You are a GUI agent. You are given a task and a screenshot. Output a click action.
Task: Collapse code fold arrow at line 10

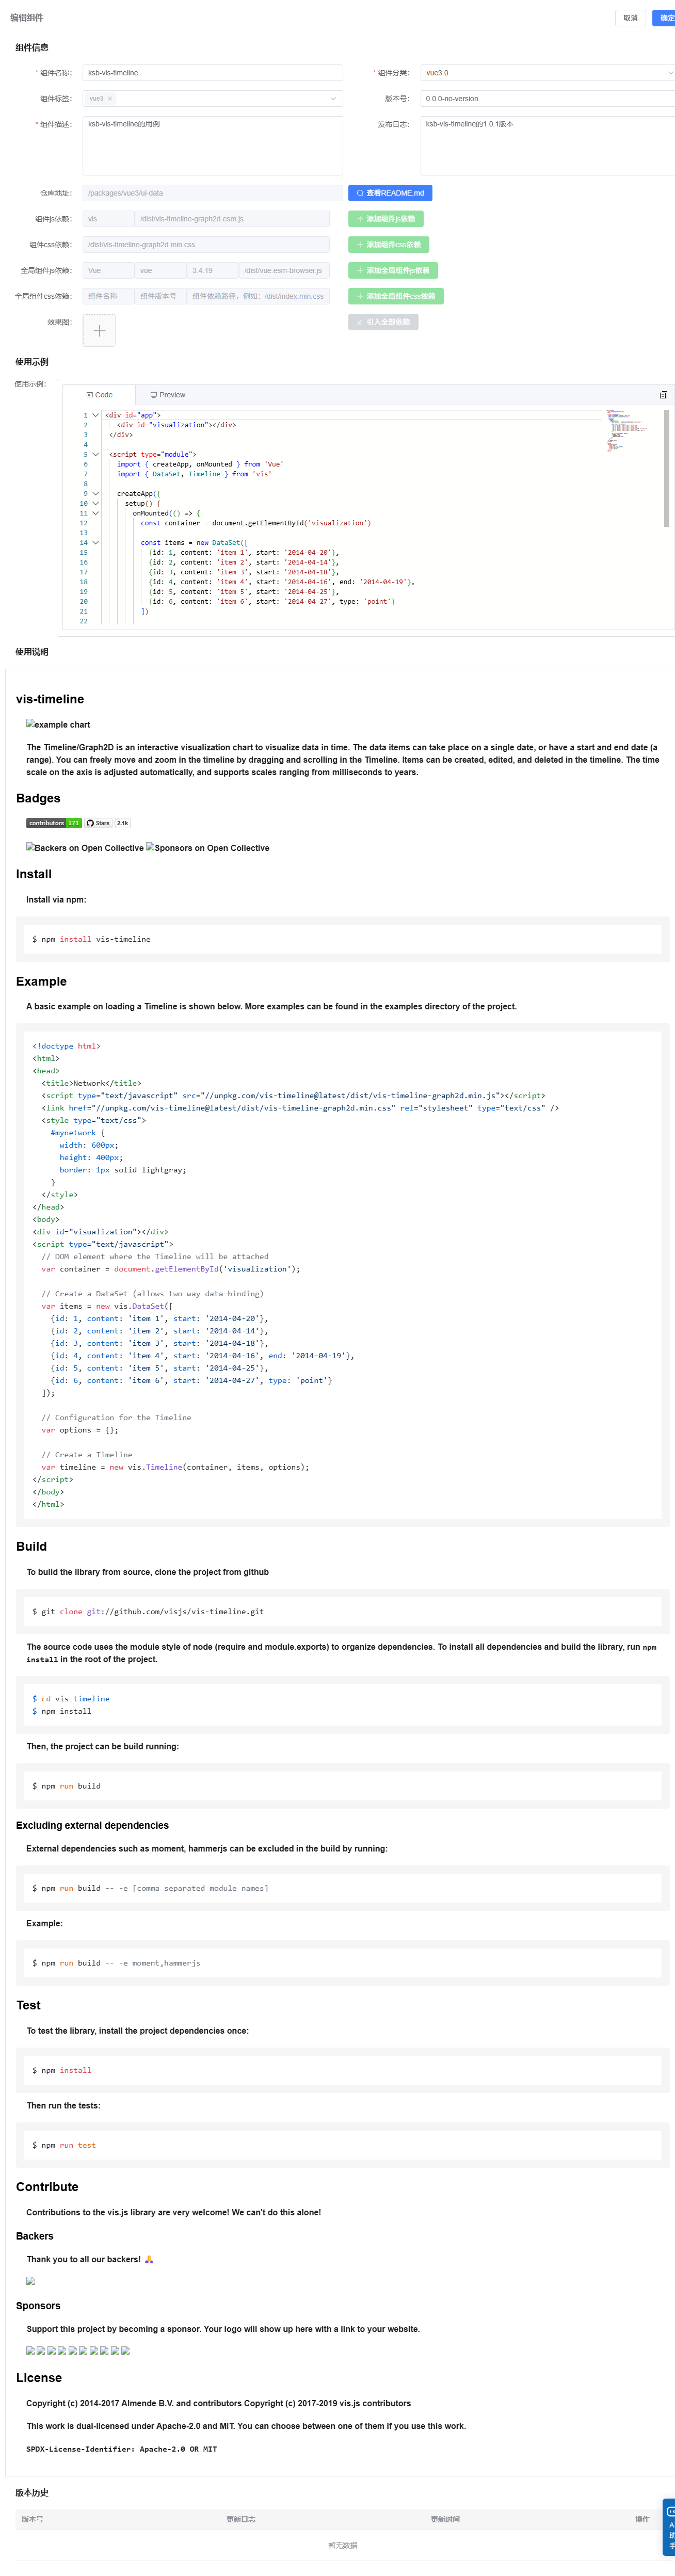pyautogui.click(x=96, y=504)
